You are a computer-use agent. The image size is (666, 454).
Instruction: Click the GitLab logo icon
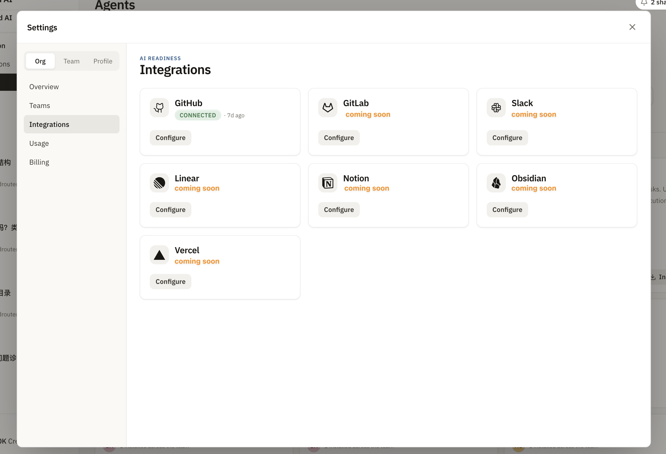click(x=328, y=108)
